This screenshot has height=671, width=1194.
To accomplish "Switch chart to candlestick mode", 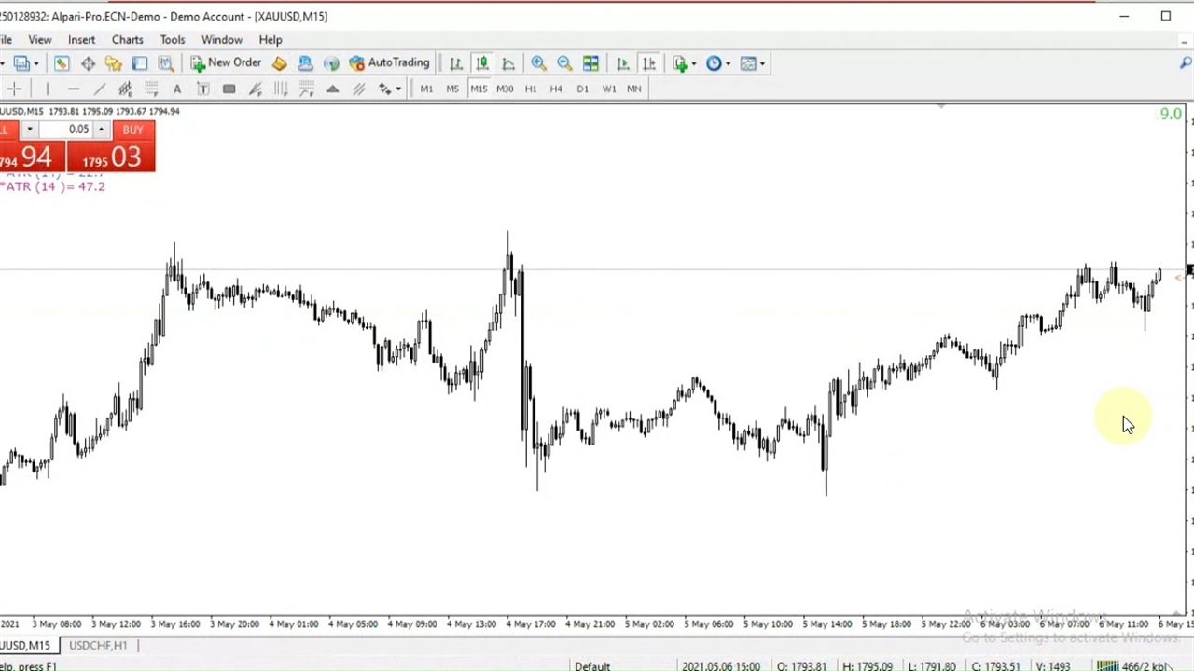I will pos(482,63).
